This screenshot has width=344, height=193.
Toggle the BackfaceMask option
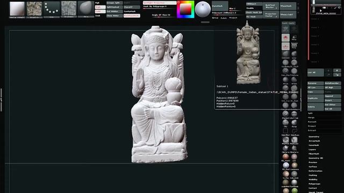click(132, 16)
